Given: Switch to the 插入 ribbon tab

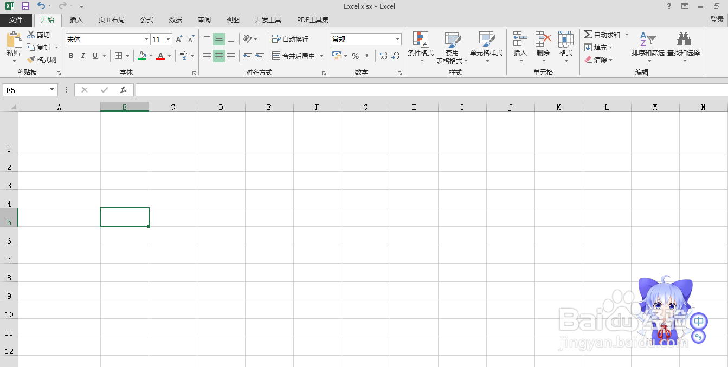Looking at the screenshot, I should 76,19.
